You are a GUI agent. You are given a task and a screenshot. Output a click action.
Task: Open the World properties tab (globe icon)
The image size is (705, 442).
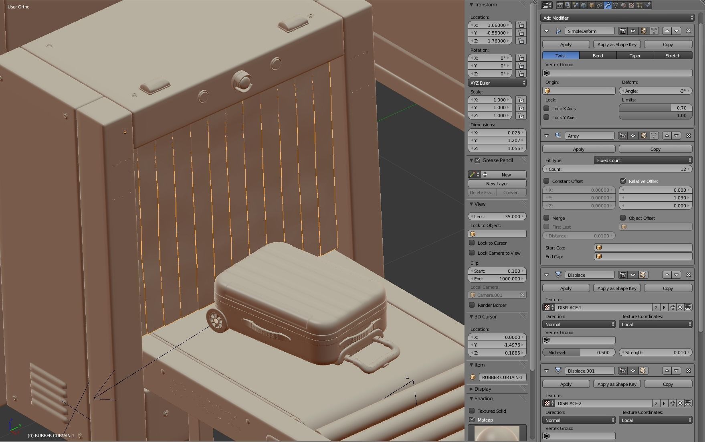coord(584,5)
